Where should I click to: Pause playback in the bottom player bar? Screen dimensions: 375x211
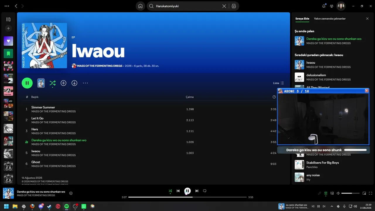187,191
